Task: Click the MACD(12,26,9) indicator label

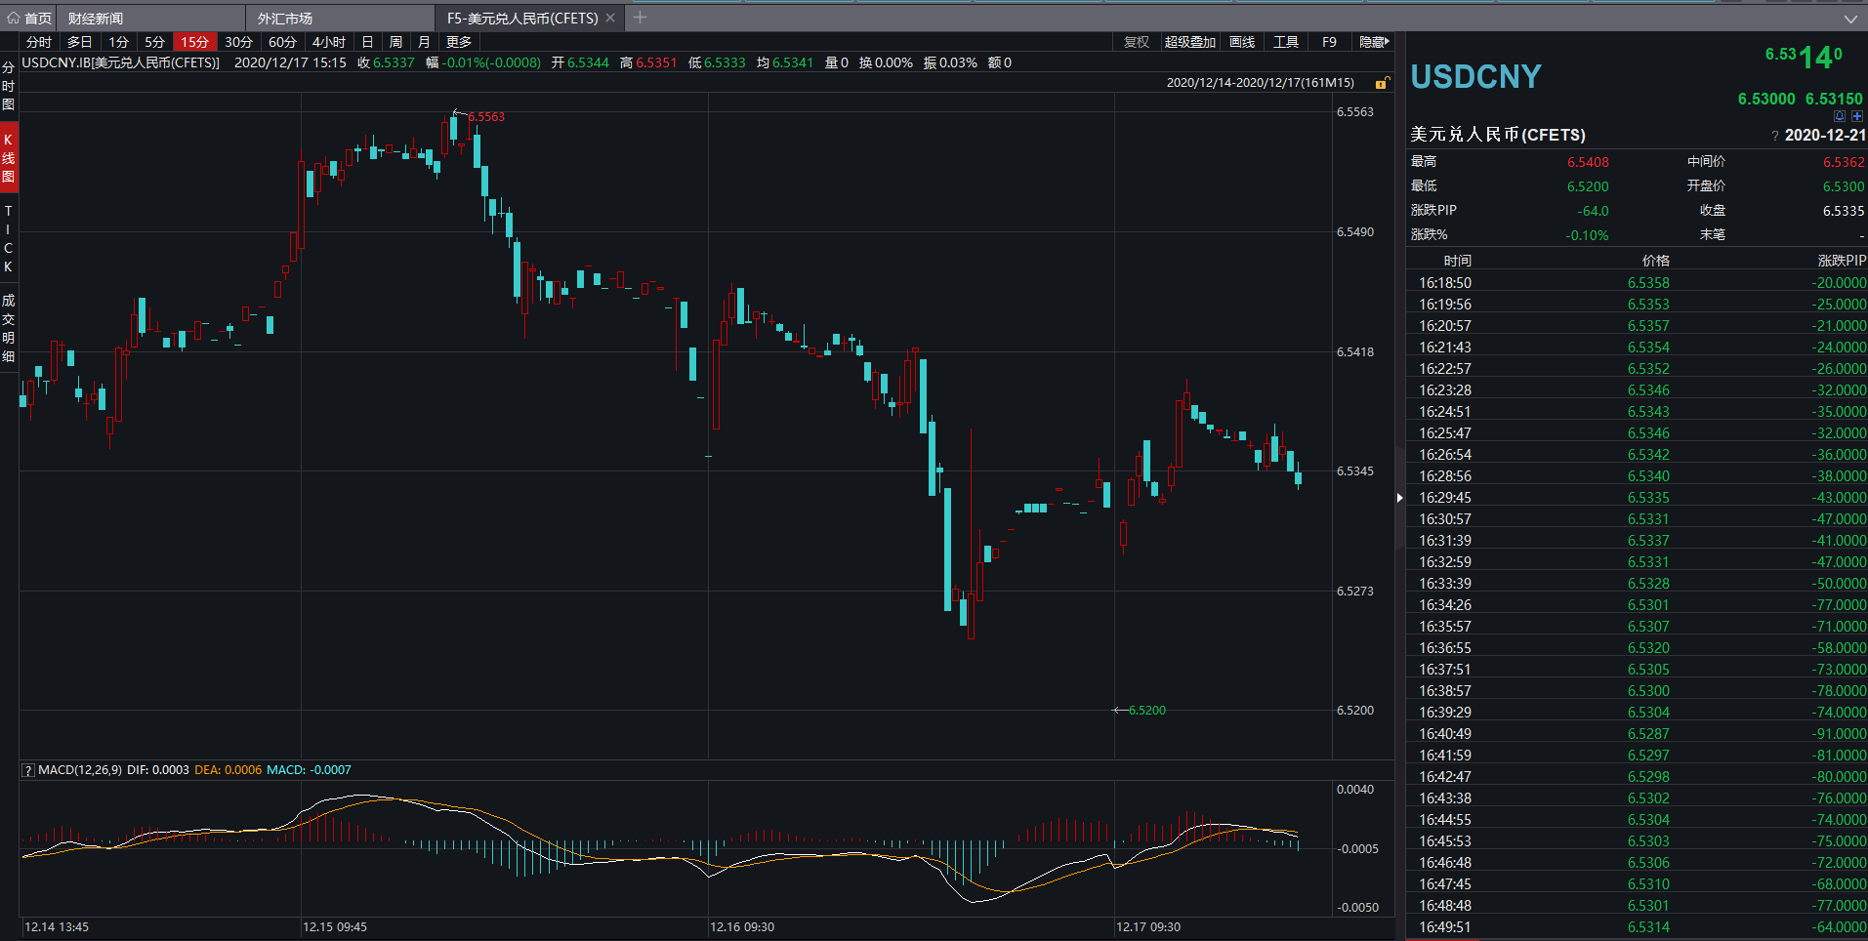Action: tap(80, 770)
